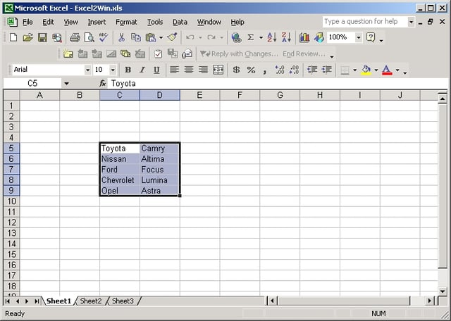Select the cell containing Astra
451x321 pixels.
tap(160, 191)
